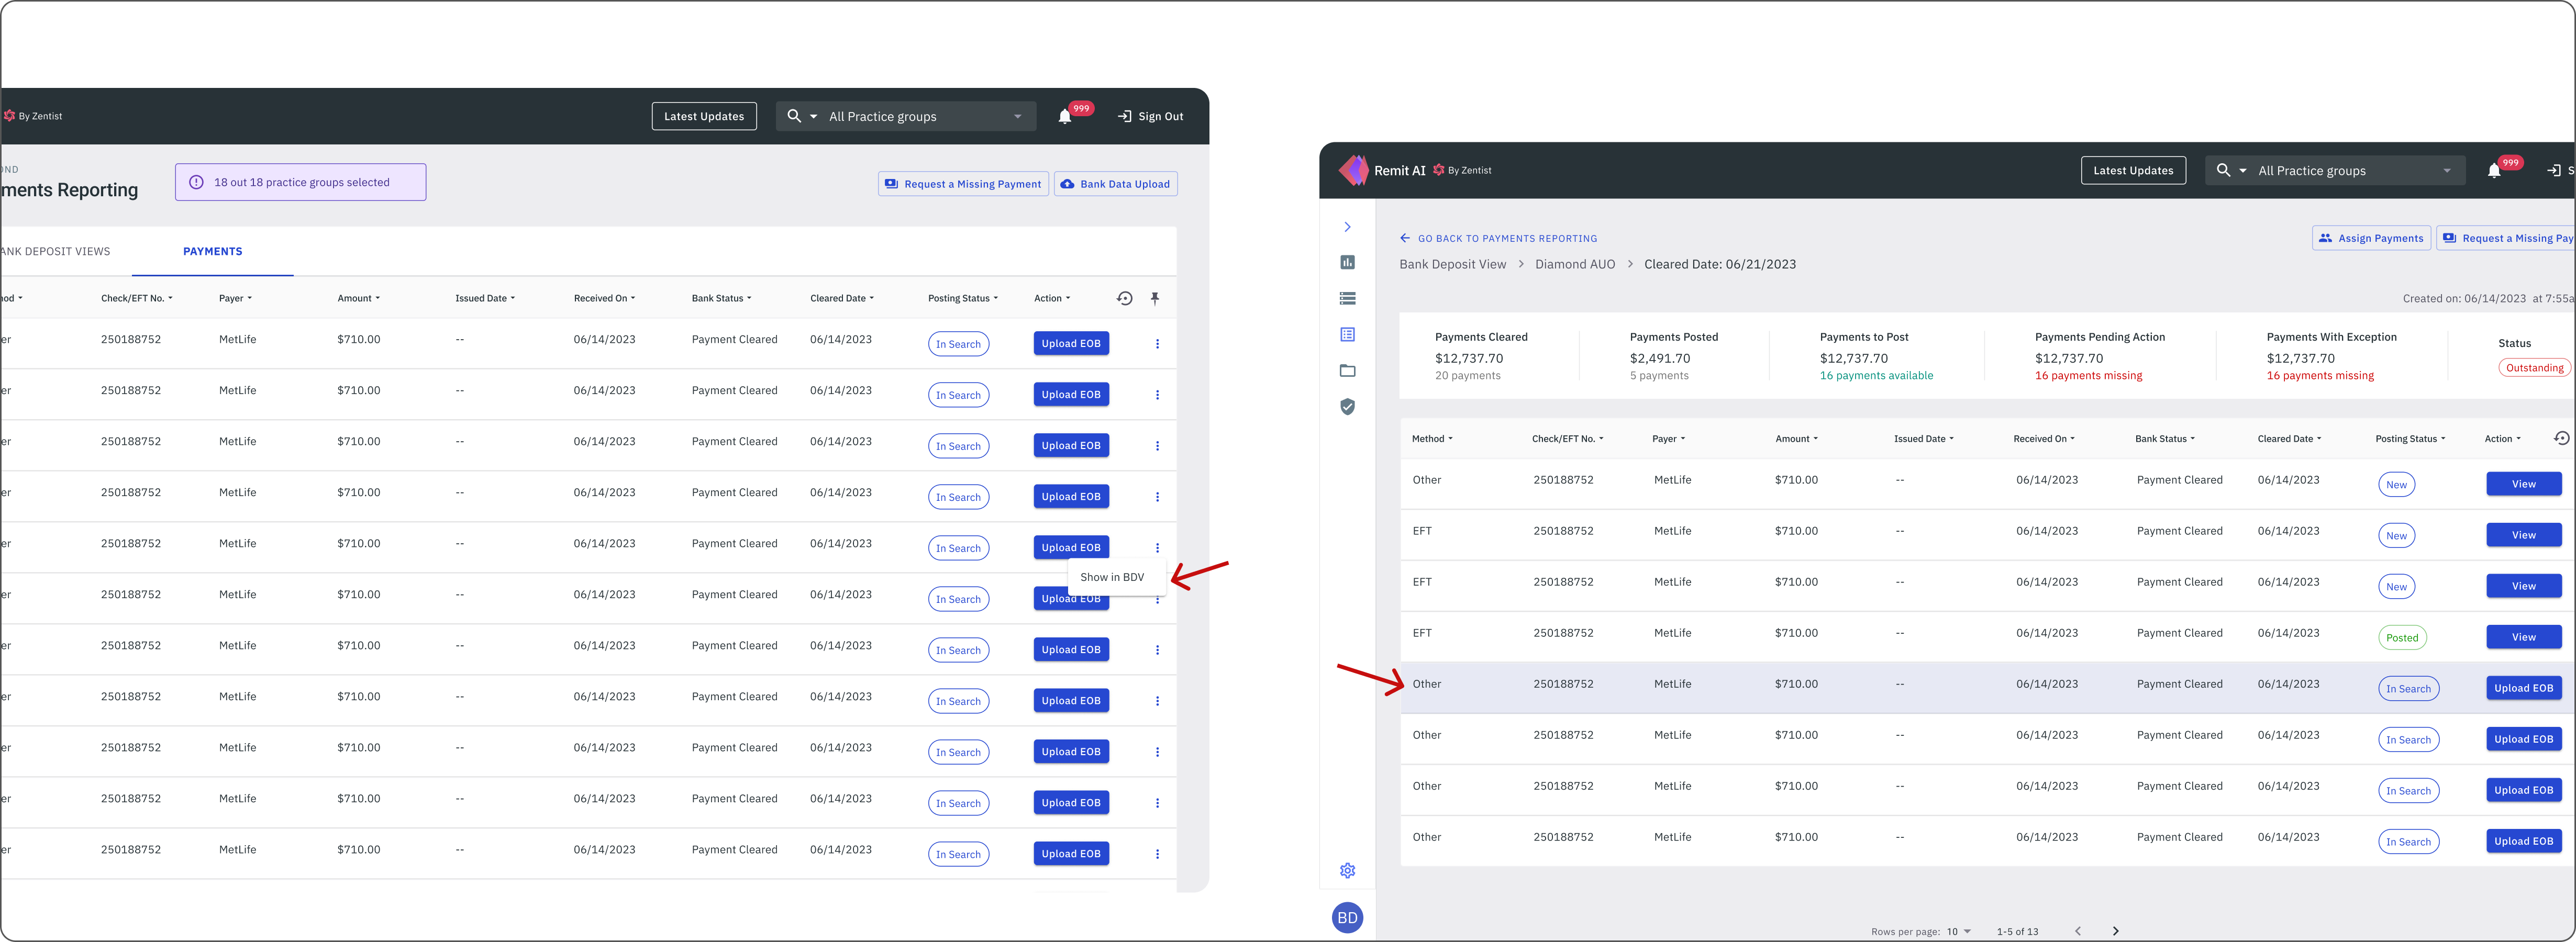Open the shield checkmark sidebar icon
Screen dimensions: 2576x942
click(x=1347, y=407)
